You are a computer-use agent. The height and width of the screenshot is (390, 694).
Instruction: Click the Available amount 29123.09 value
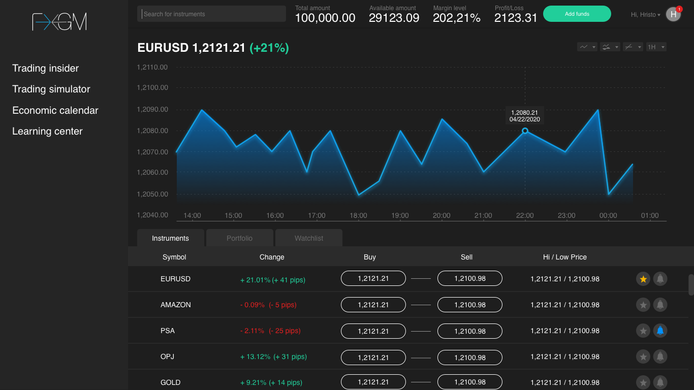[x=394, y=18]
